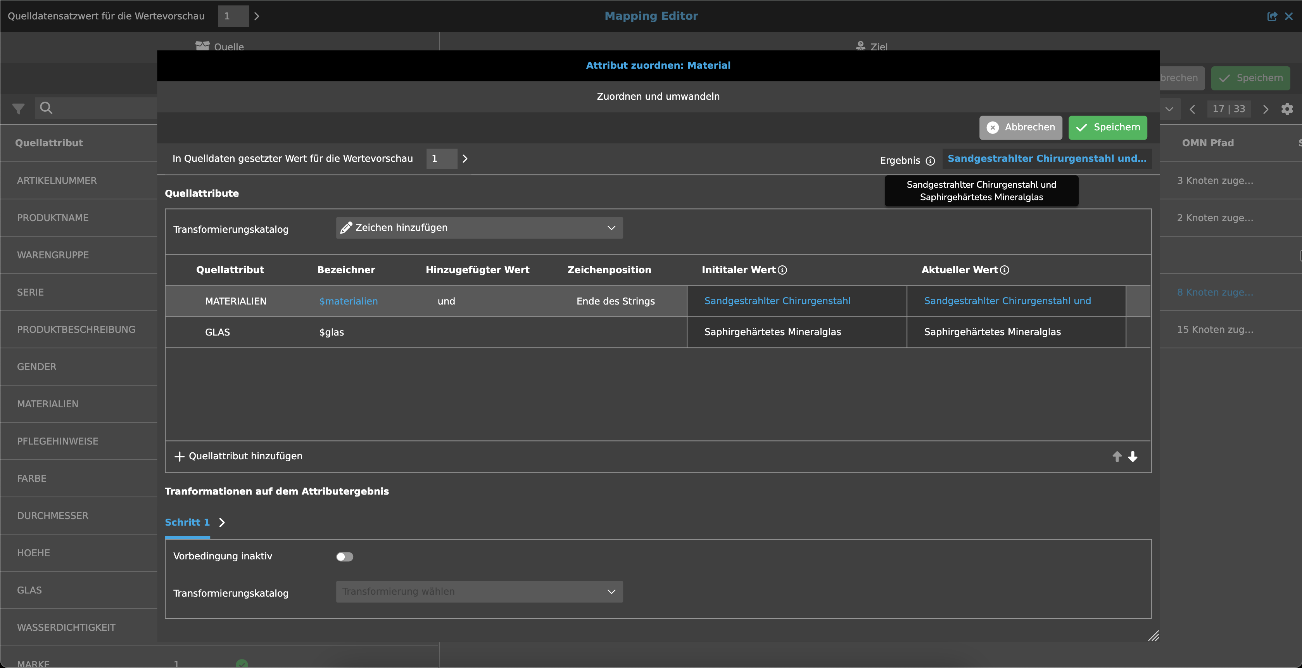This screenshot has width=1302, height=668.
Task: Open the Zeichen hinzufügen dropdown
Action: [x=478, y=228]
